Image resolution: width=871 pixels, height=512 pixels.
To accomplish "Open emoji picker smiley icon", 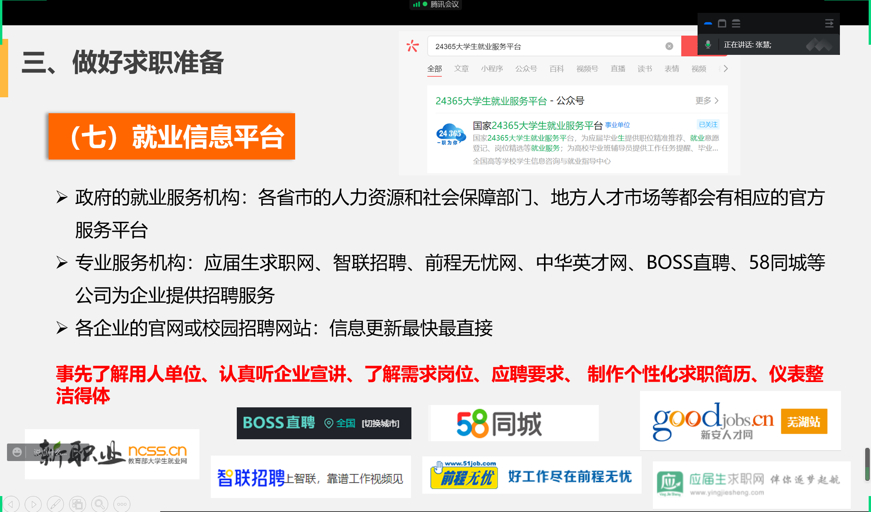I will (17, 452).
